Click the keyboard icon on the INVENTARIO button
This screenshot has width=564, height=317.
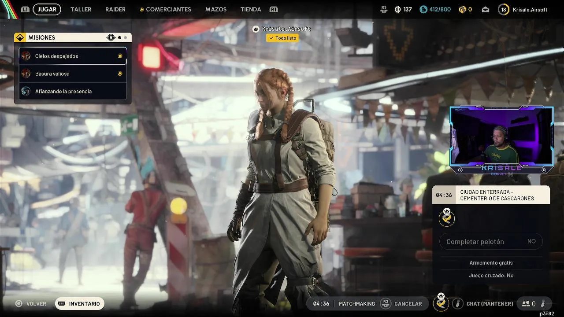point(62,303)
